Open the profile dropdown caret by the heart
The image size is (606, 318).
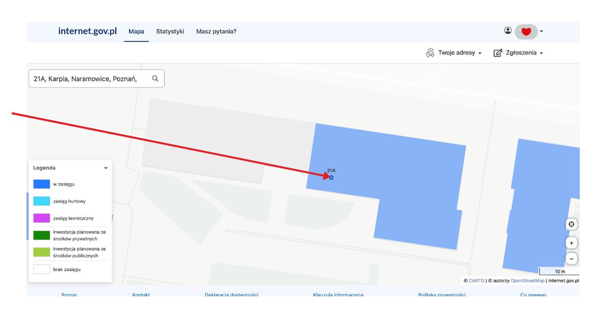[541, 31]
